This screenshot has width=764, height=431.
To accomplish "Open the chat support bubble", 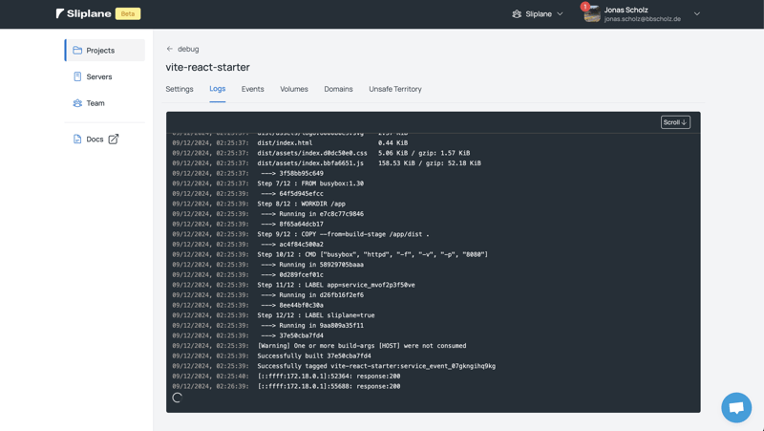I will click(x=735, y=407).
